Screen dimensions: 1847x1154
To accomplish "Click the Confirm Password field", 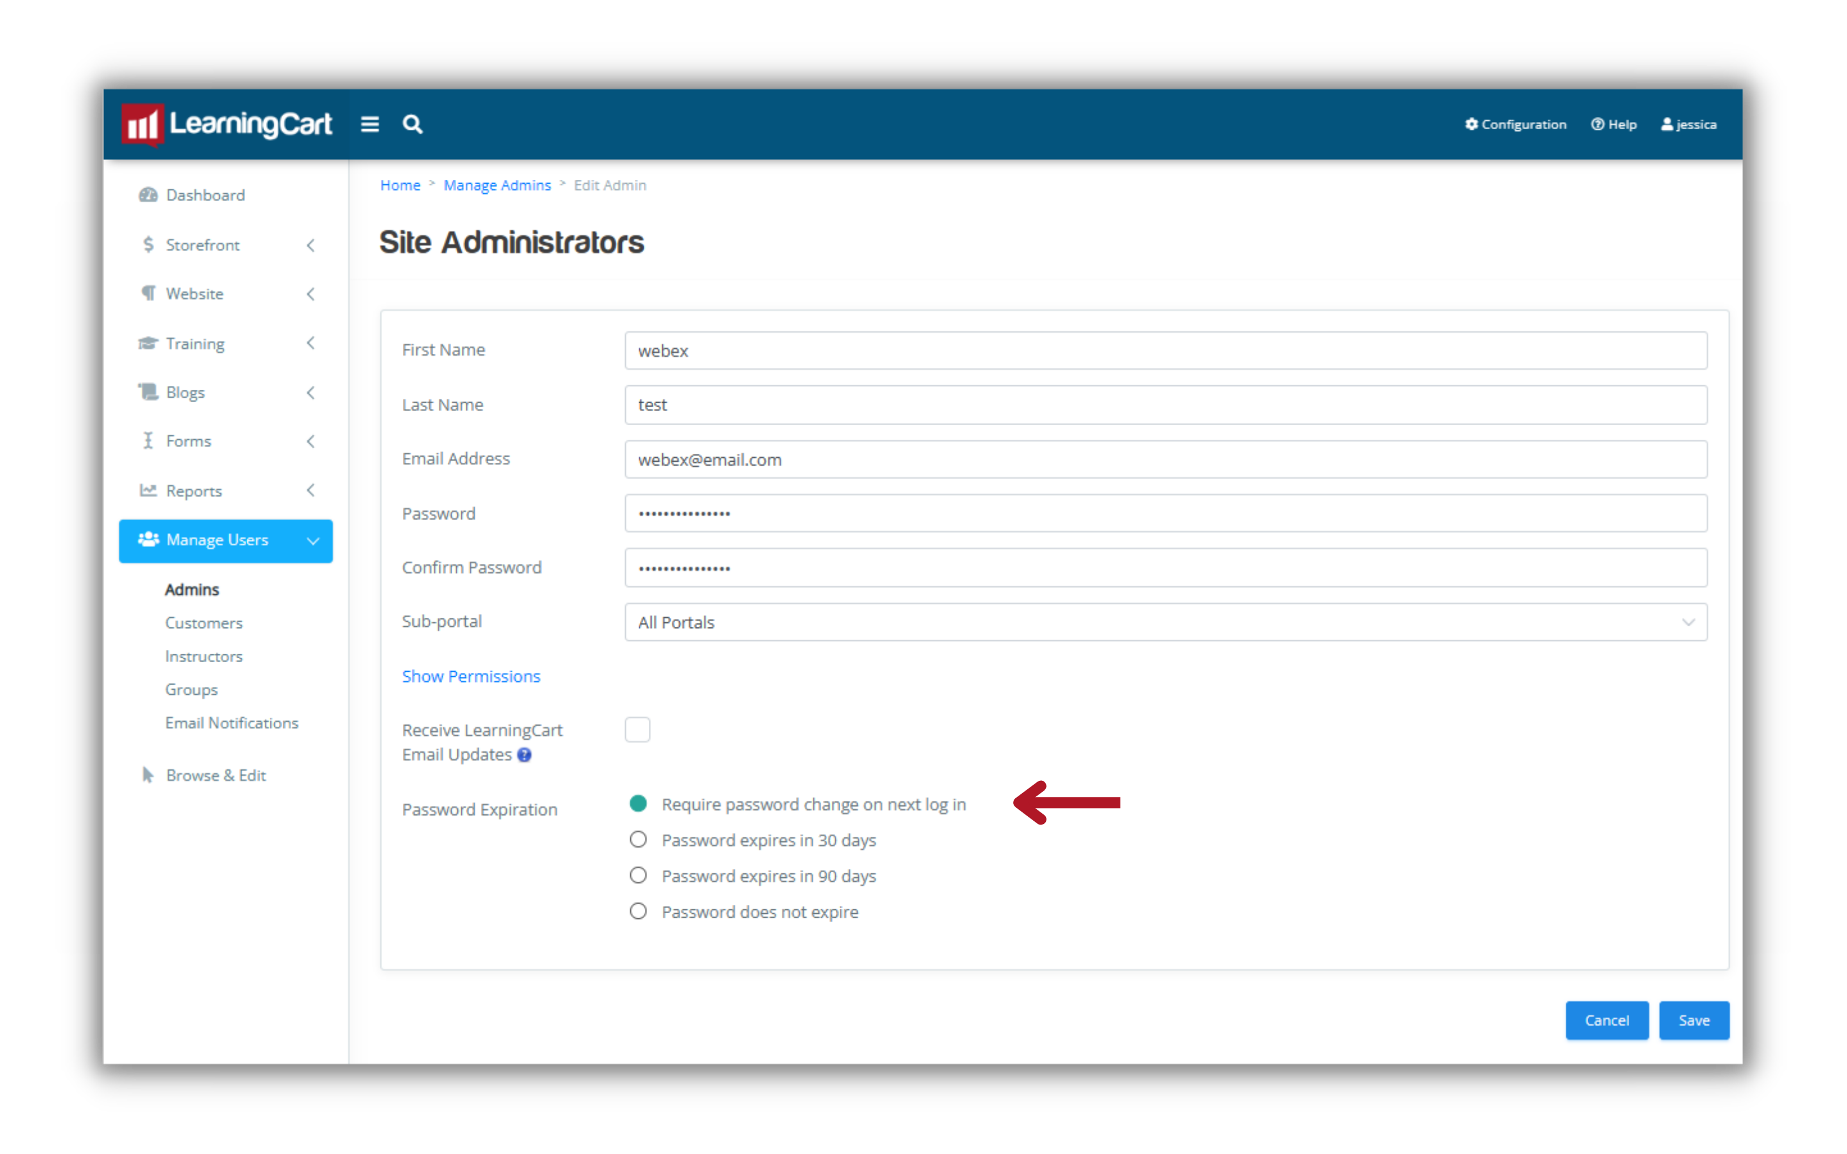I will (1166, 568).
